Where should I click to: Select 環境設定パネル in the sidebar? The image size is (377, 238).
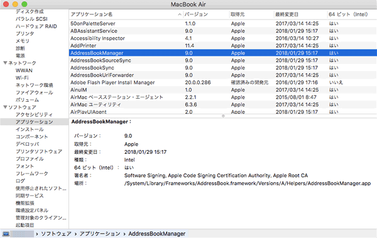tap(32, 210)
